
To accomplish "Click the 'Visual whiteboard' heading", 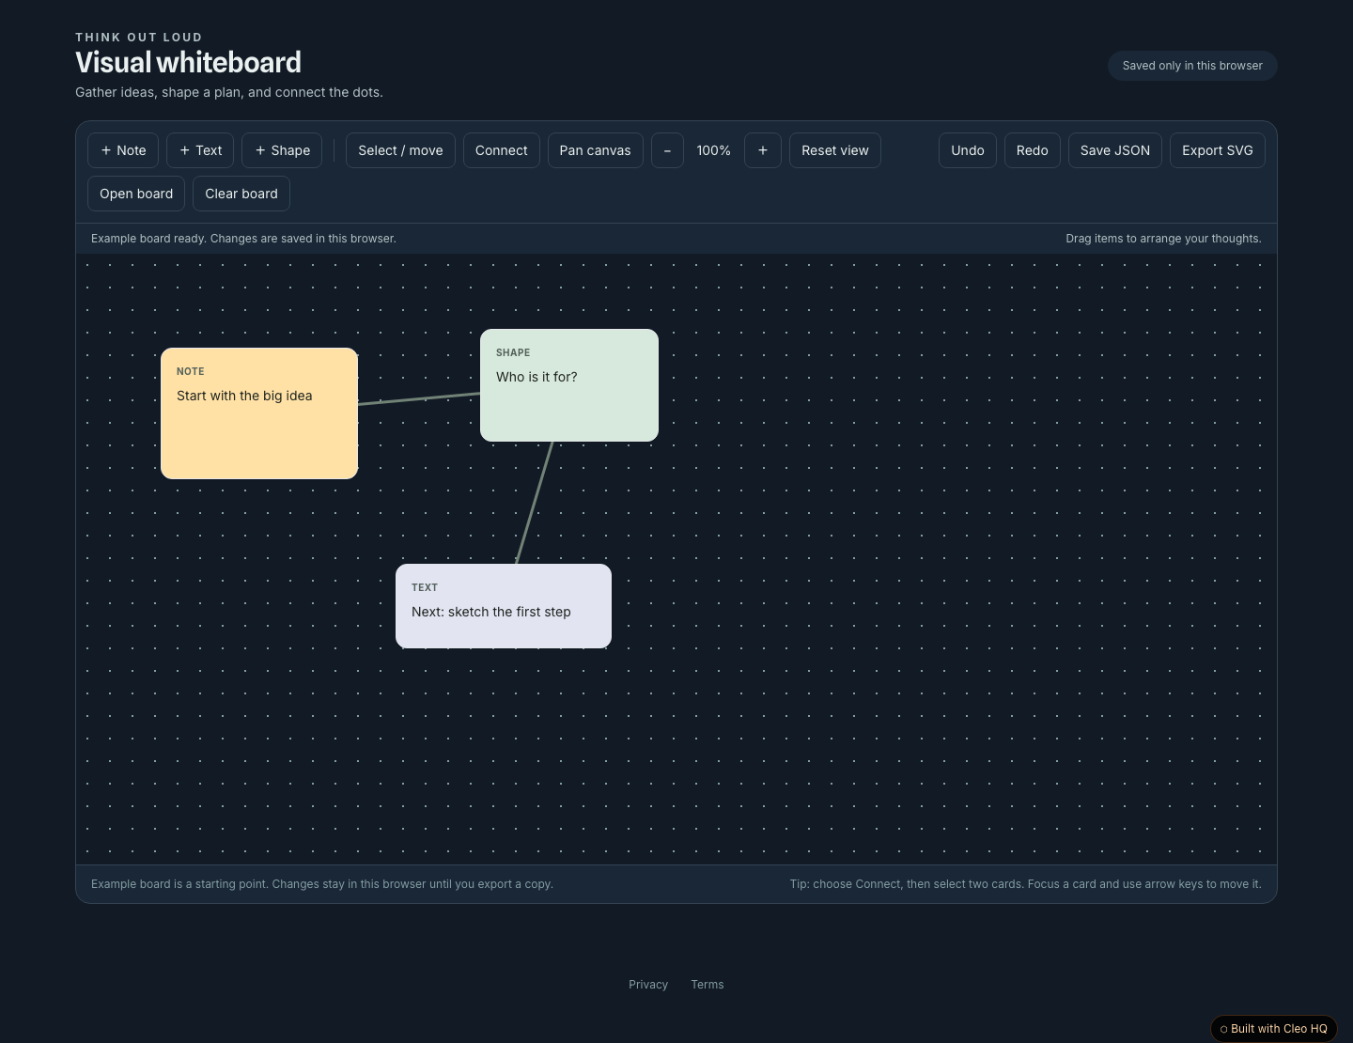I will click(188, 62).
